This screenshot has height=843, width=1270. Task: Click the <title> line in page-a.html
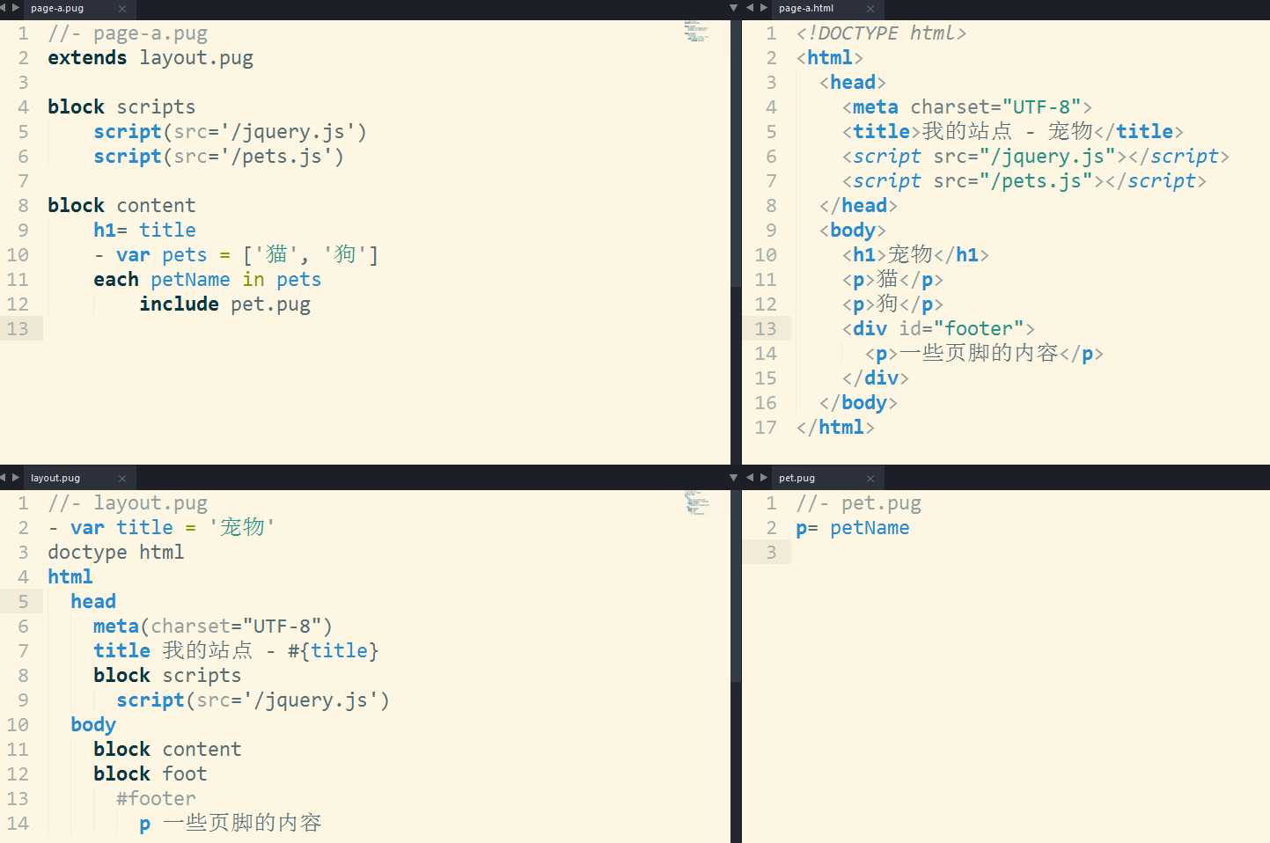1012,132
